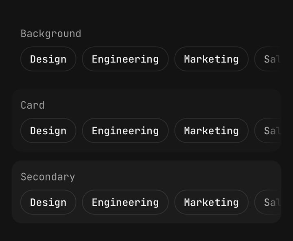
Task: Pick the Engineering chip in the Secondary section
Action: tap(125, 202)
